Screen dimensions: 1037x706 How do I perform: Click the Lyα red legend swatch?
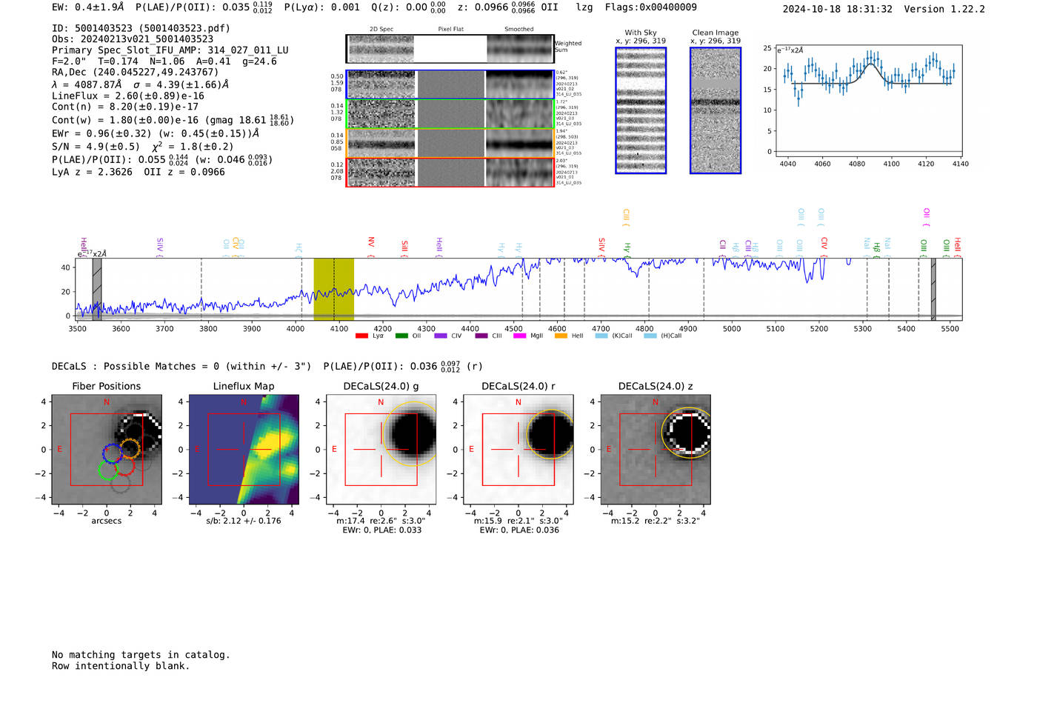361,336
